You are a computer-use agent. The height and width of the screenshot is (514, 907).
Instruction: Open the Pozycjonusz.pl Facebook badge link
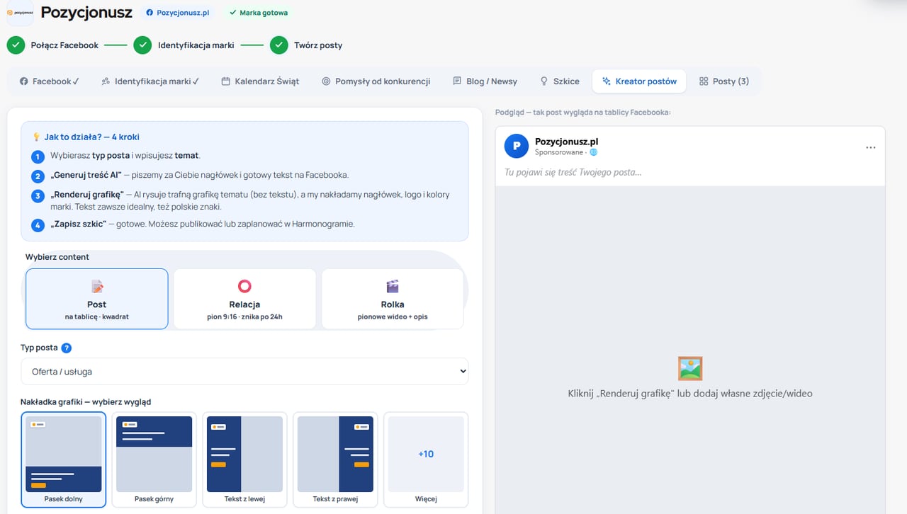(178, 13)
